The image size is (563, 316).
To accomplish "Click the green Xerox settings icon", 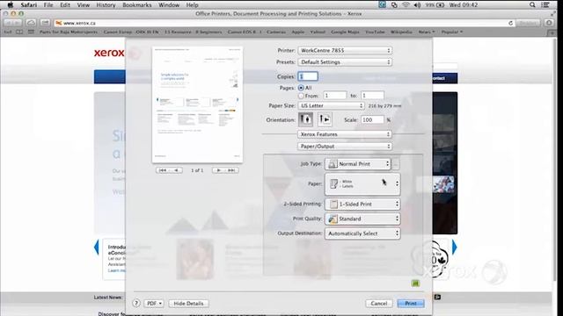I will coord(415,284).
